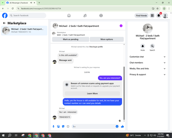Viewport: 172px width, 138px height.
Task: Open the Chrome profile icon
Action: [x=164, y=9]
